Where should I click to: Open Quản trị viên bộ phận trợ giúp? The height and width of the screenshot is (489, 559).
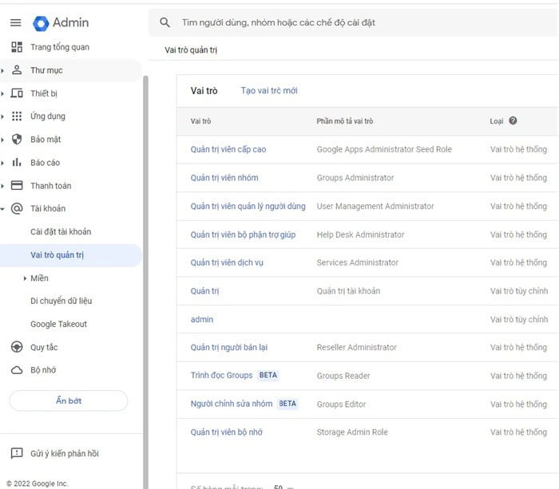[x=243, y=235]
